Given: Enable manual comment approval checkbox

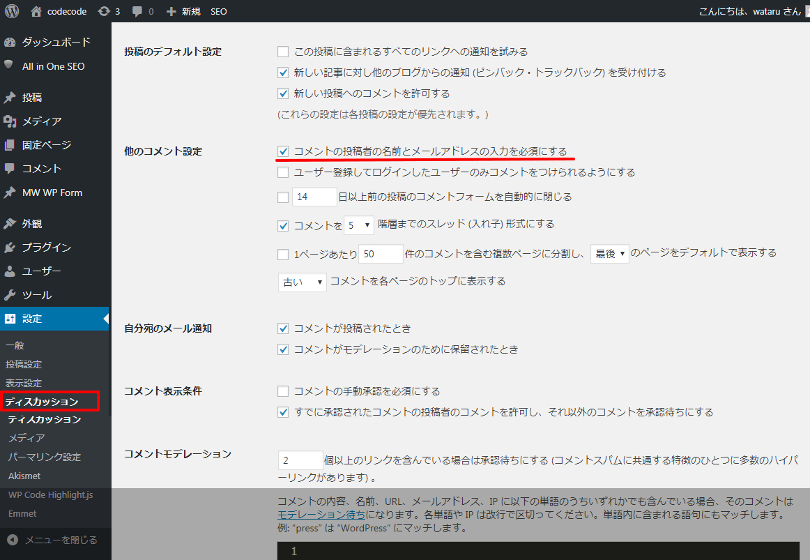Looking at the screenshot, I should pyautogui.click(x=282, y=391).
